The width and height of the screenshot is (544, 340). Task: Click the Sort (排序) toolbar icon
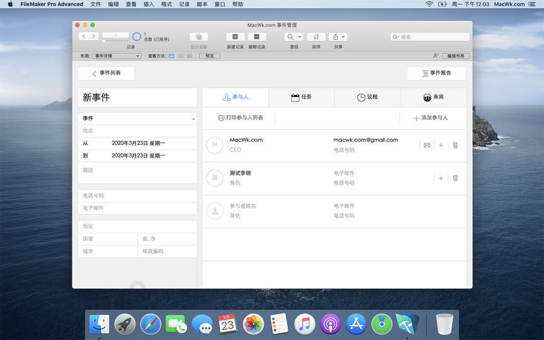click(x=316, y=37)
